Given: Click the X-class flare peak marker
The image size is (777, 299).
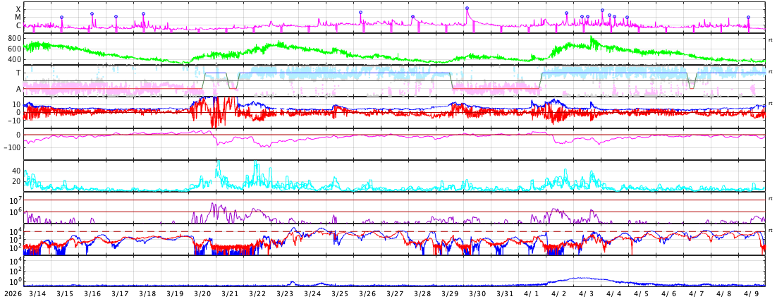Looking at the screenshot, I should (467, 8).
